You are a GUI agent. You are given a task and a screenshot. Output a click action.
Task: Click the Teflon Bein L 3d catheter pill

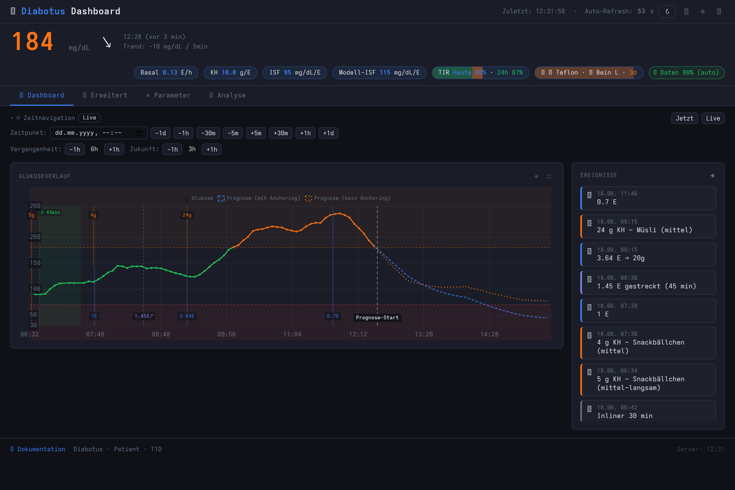point(589,73)
